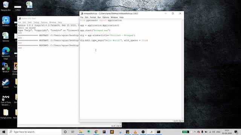Viewport: 241px width, 135px height.
Task: Click the ENG language indicator
Action: [x=218, y=132]
